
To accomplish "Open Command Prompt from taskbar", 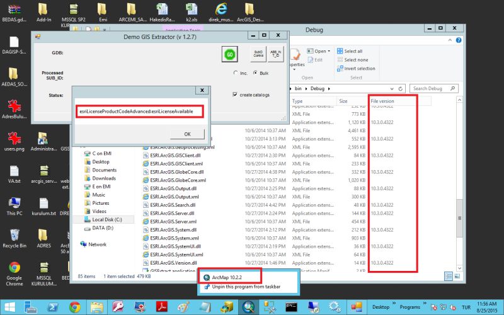I will pos(291,307).
